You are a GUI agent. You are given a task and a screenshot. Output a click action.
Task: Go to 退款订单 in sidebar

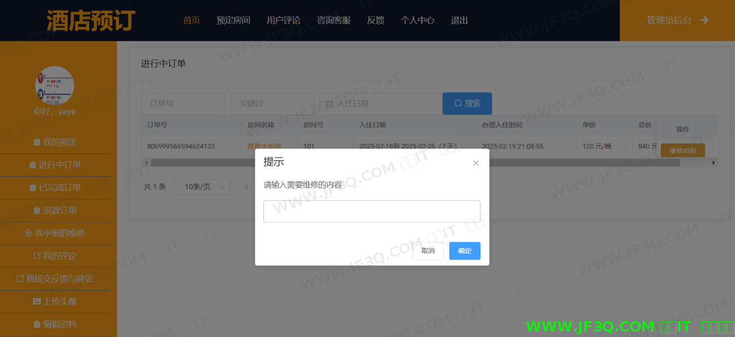55,211
